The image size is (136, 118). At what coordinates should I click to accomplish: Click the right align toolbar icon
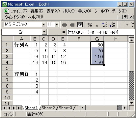pyautogui.click(x=72, y=25)
